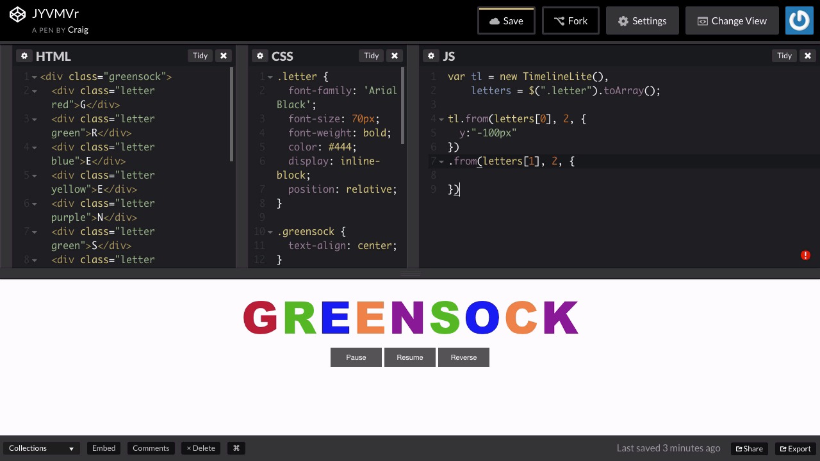Click TimelineLite in JS line 1
This screenshot has height=461, width=820.
click(x=557, y=77)
